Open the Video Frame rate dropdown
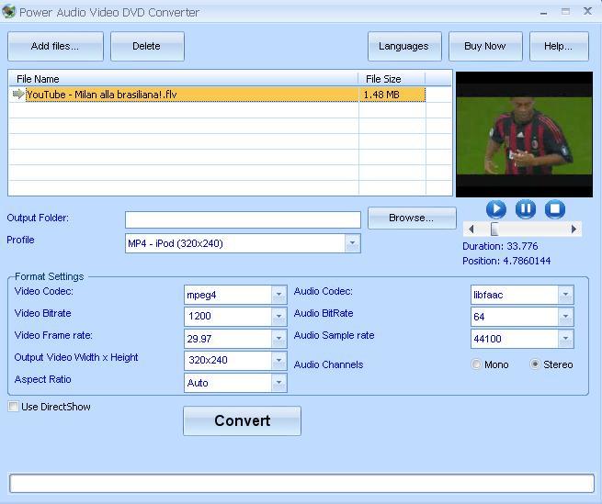Image resolution: width=602 pixels, height=504 pixels. [x=279, y=339]
